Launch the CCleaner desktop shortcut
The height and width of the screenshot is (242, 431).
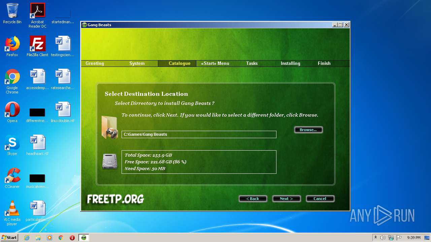(12, 178)
